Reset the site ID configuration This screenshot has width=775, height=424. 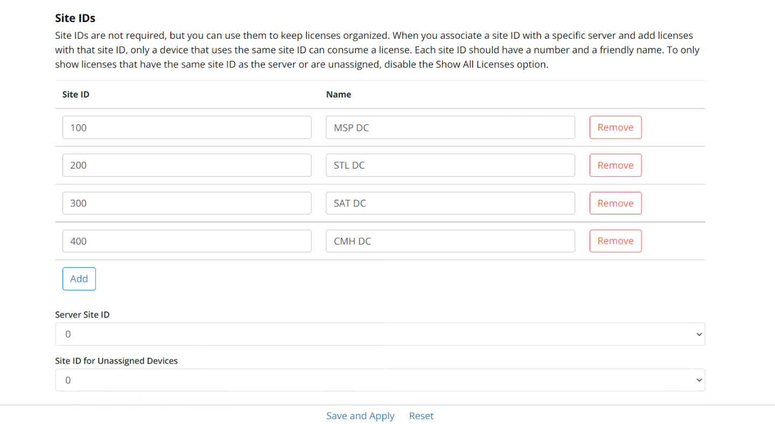[421, 415]
